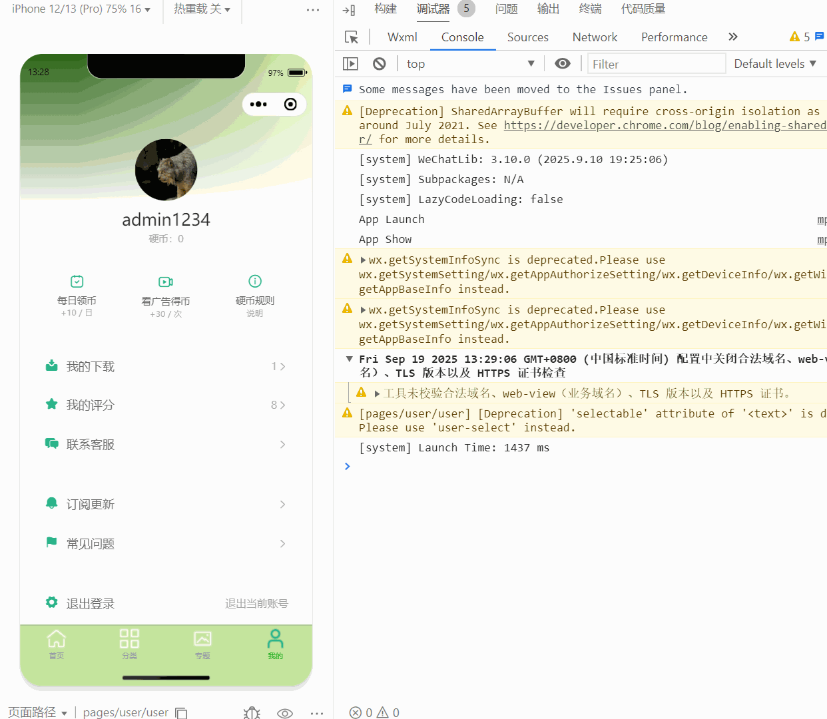The width and height of the screenshot is (827, 719).
Task: Open the 代码质量 code quality tab
Action: 643,9
